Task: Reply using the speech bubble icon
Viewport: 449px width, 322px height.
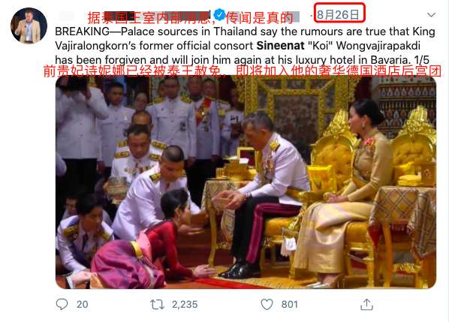Action: [62, 304]
